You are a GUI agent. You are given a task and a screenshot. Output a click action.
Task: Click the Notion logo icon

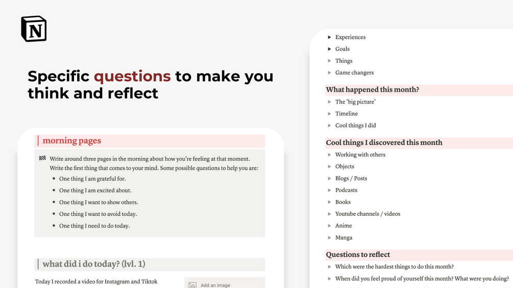34,29
